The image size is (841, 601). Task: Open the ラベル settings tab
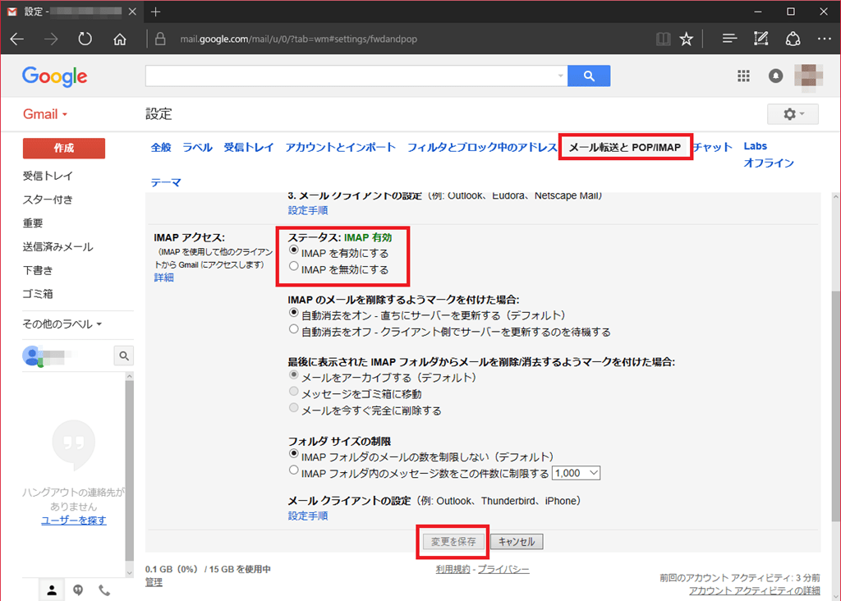click(197, 148)
